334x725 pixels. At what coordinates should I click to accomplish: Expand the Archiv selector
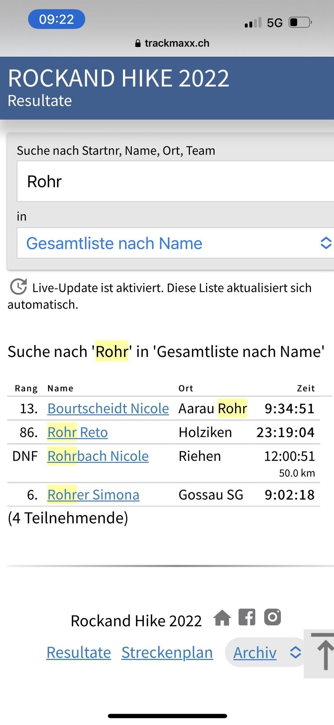[x=255, y=653]
